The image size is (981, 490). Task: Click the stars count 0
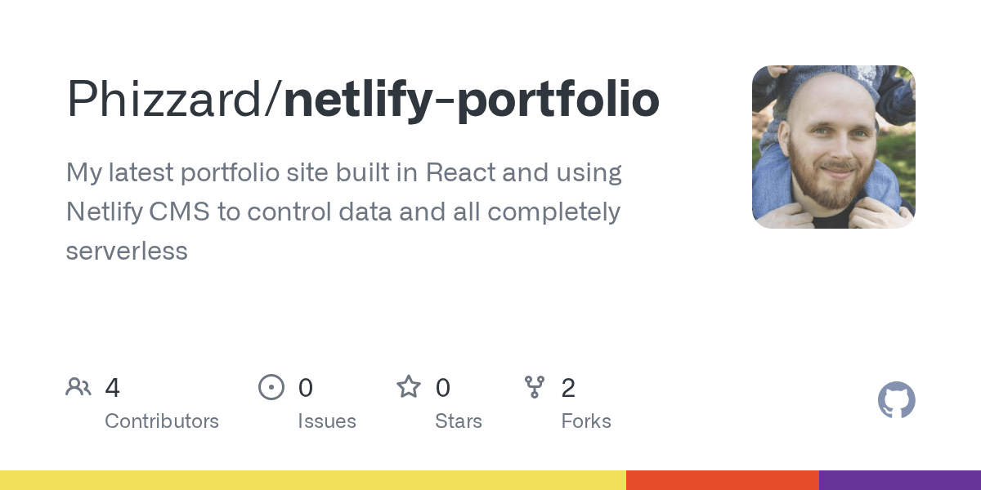pos(443,388)
